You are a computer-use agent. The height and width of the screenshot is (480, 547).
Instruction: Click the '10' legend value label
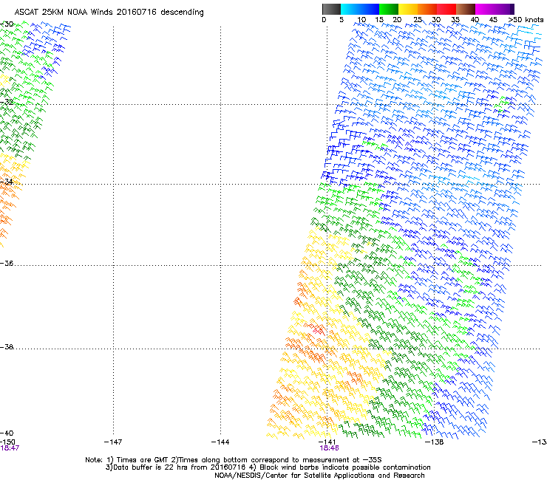(x=361, y=20)
